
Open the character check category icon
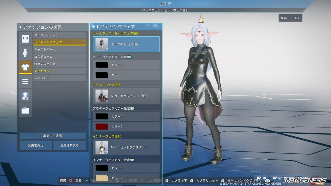point(25,96)
